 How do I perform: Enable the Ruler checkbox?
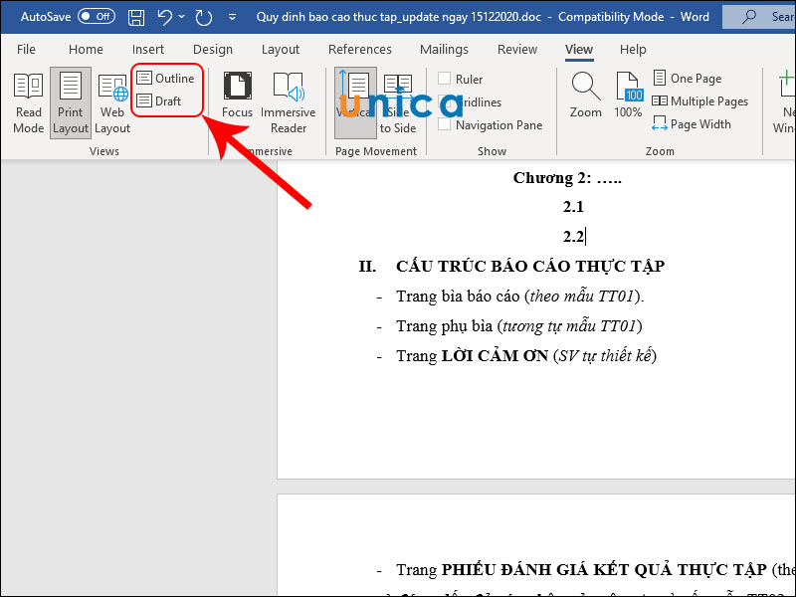[443, 78]
